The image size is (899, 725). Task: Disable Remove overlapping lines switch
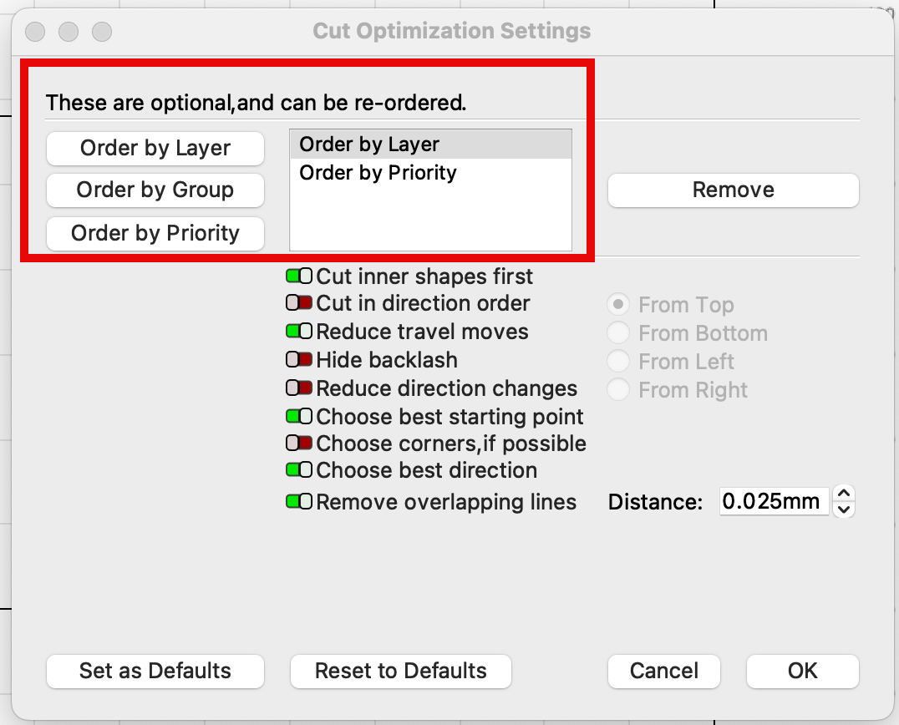299,502
